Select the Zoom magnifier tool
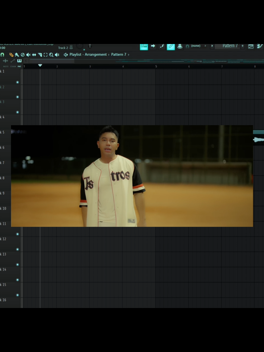Viewport: 264px width, 352px height. [51, 55]
